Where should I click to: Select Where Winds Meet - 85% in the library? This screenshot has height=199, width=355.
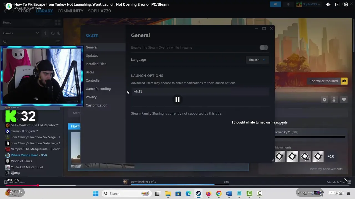[29, 155]
